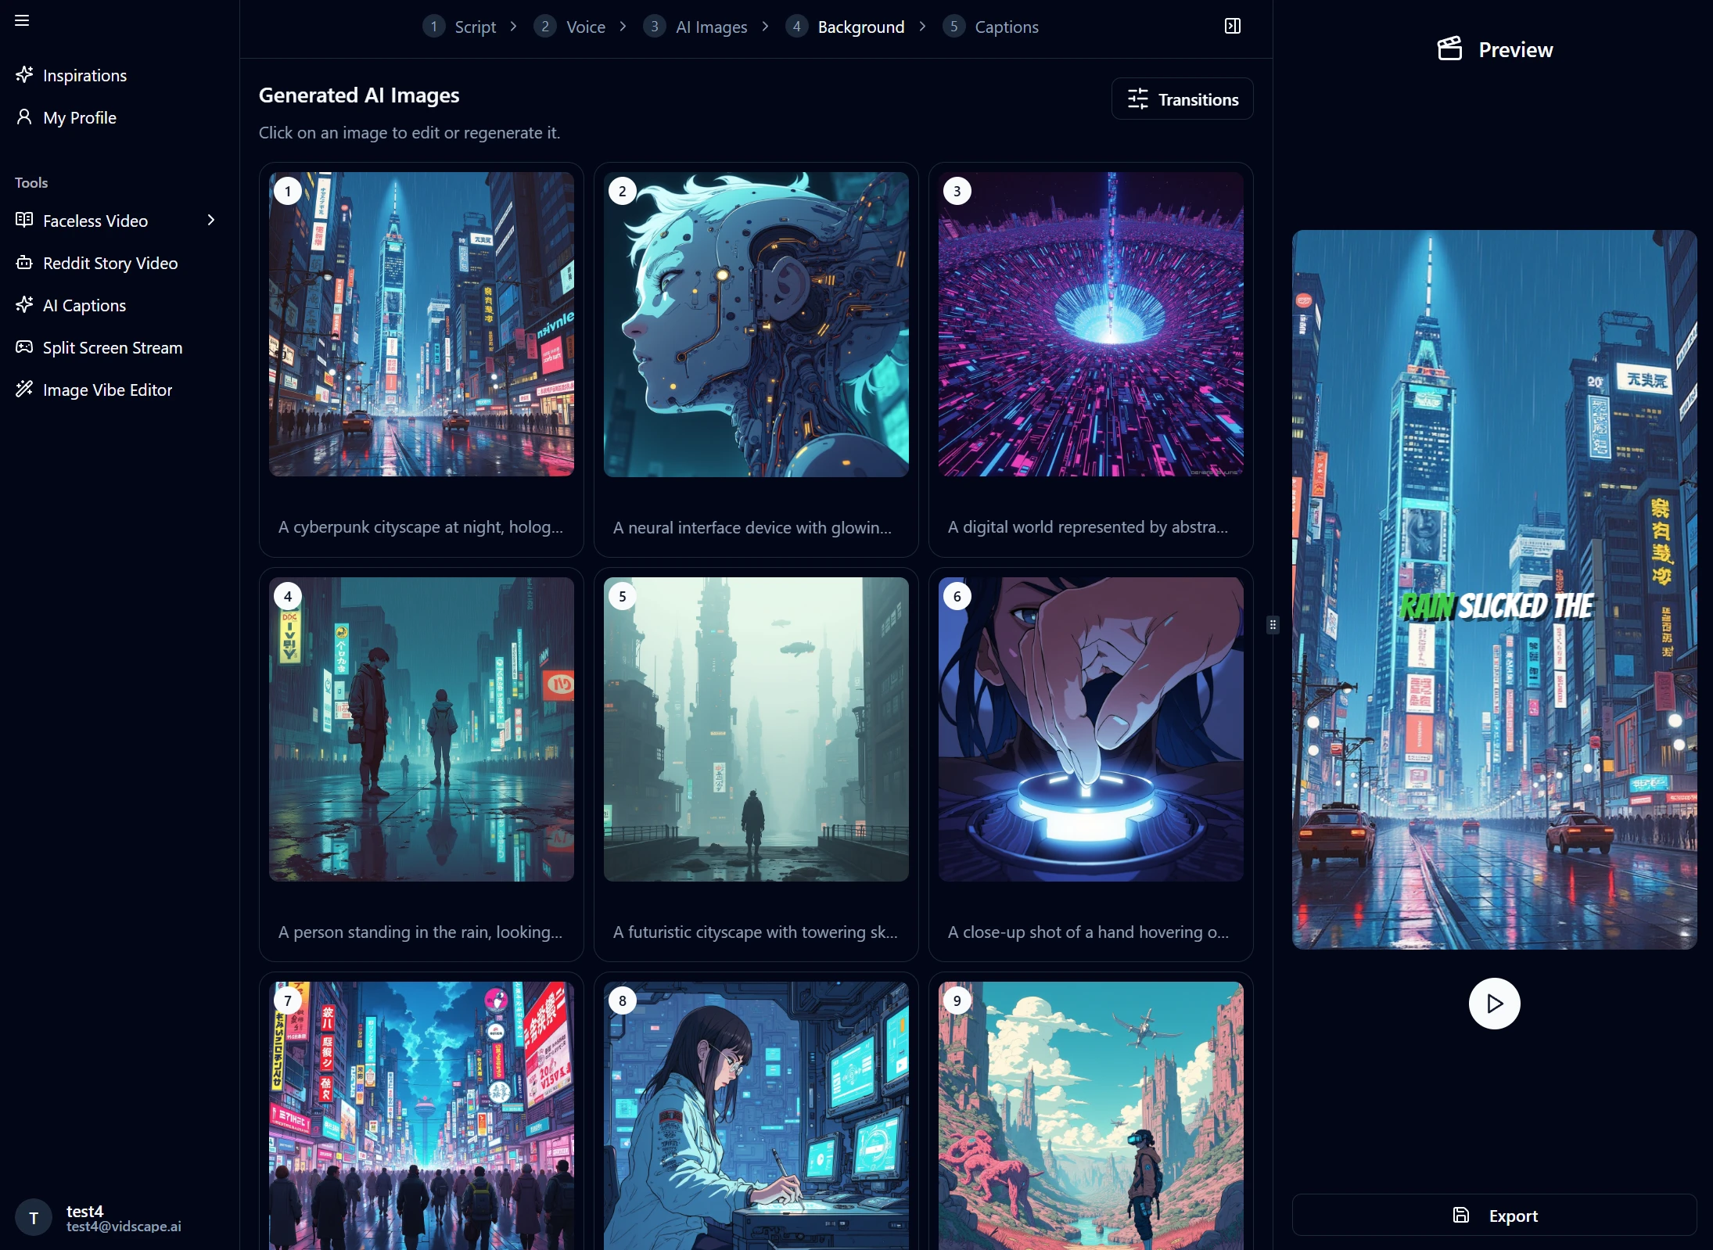Open AI Captions tool
The width and height of the screenshot is (1713, 1250).
click(84, 305)
